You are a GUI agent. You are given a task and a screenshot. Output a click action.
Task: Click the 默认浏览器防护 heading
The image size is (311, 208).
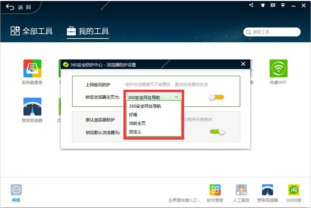[x=100, y=120]
